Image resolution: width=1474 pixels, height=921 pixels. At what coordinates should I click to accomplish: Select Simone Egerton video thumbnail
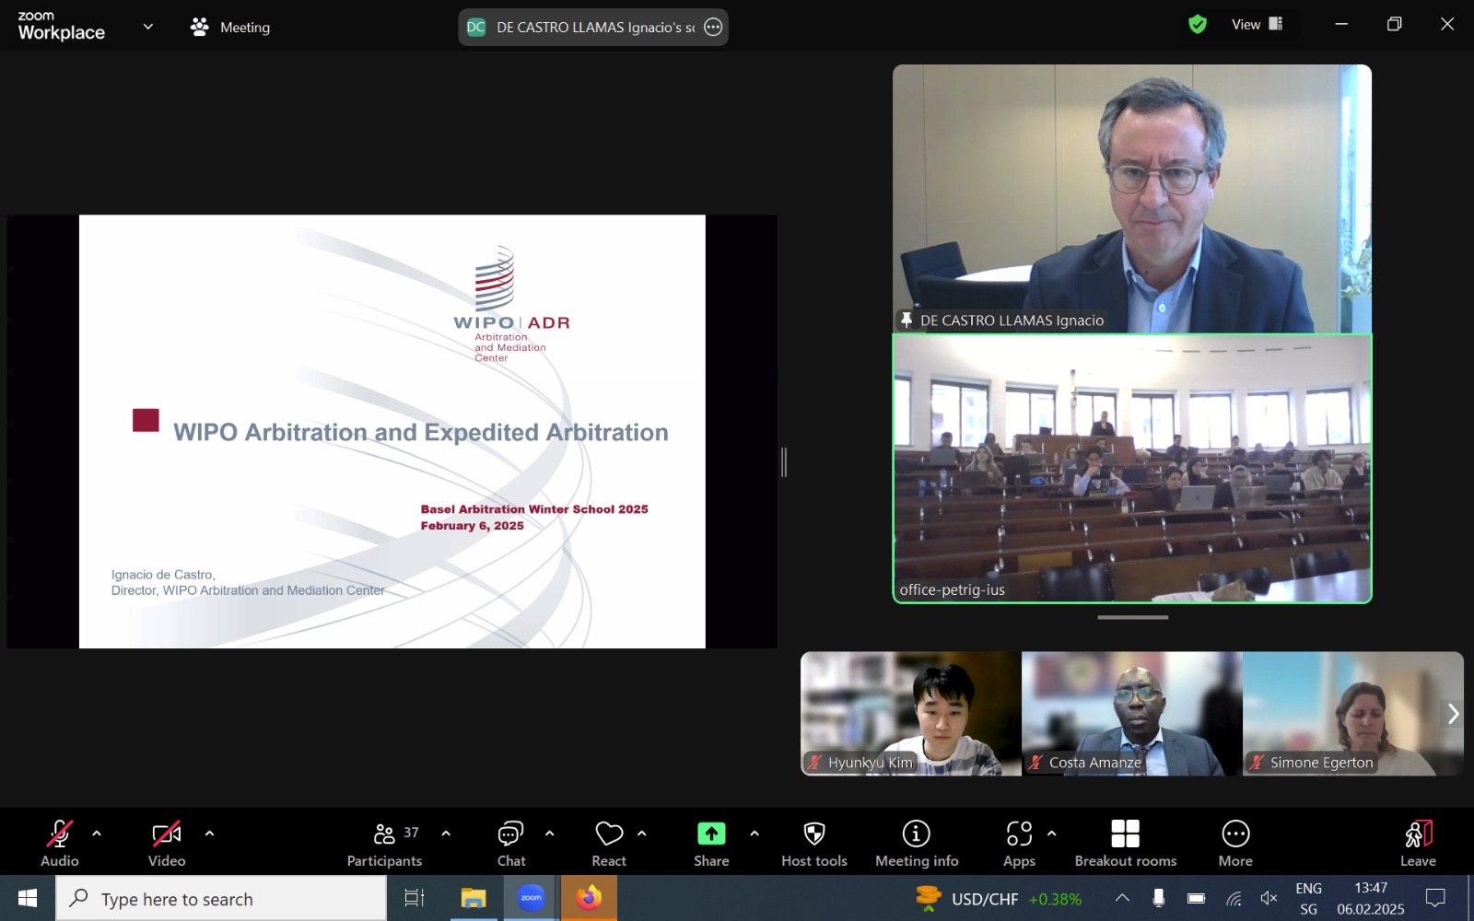click(1352, 714)
